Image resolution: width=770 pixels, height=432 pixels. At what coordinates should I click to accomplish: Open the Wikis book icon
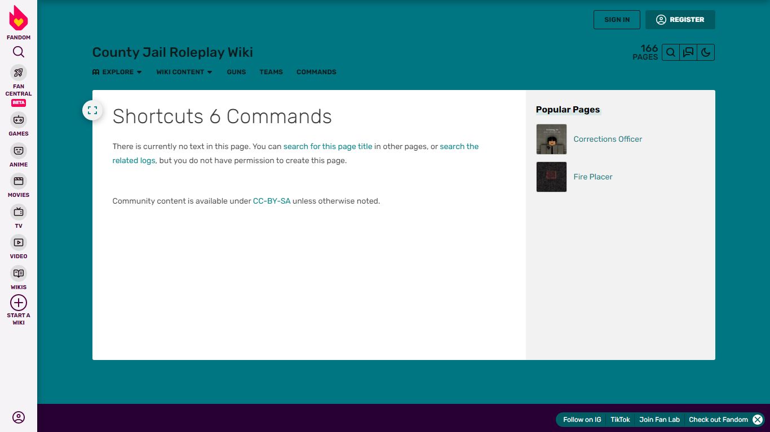coord(19,273)
